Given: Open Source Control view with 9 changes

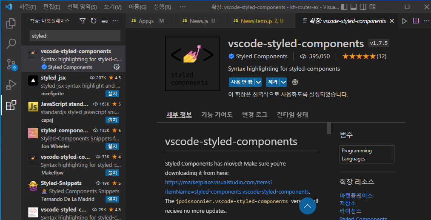Looking at the screenshot, I should (x=11, y=64).
